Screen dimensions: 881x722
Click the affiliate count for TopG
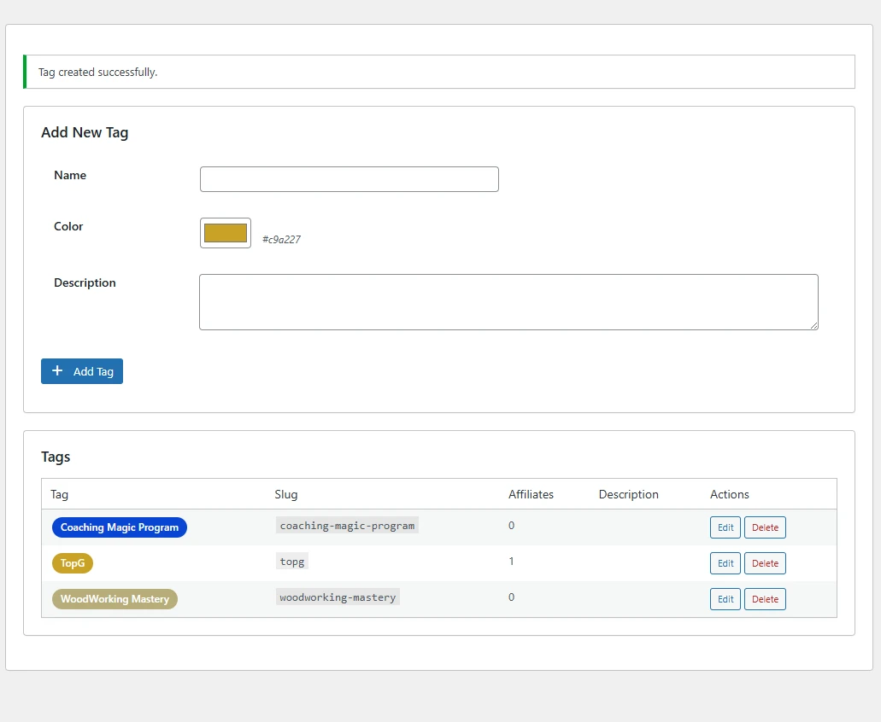pos(511,562)
